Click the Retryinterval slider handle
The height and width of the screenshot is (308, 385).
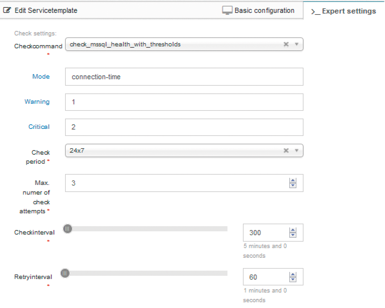click(65, 273)
